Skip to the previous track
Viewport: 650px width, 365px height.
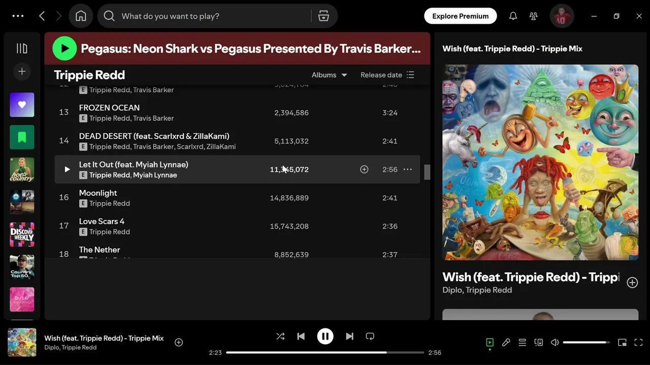click(301, 336)
